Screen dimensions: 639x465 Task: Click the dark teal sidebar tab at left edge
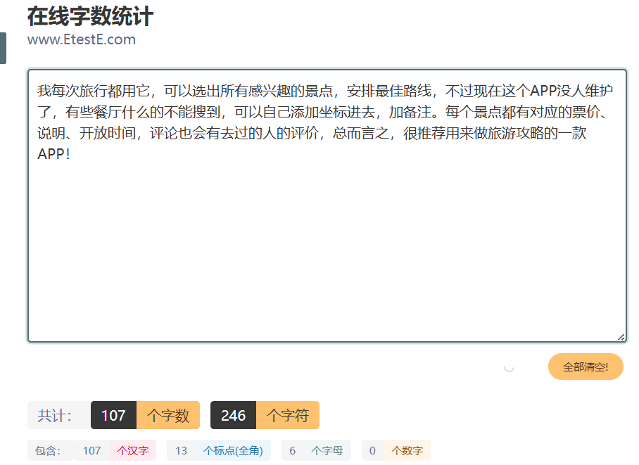[x=3, y=48]
